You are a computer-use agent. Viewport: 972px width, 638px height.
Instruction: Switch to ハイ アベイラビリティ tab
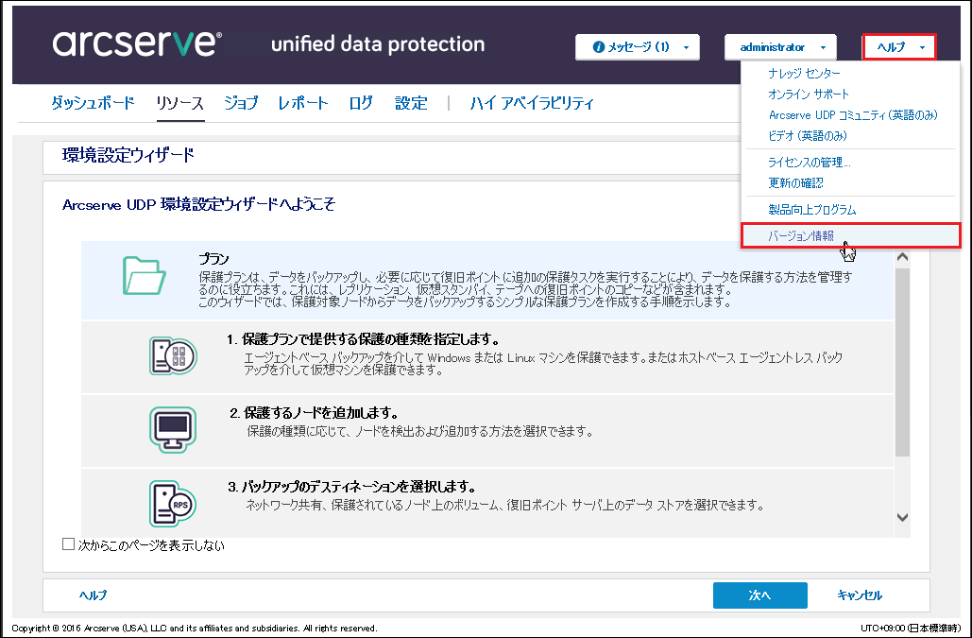tap(532, 103)
